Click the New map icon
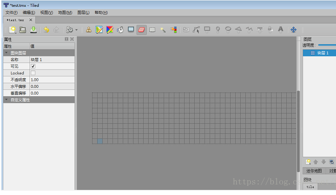The image size is (336, 195). [x=12, y=30]
